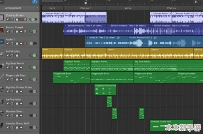Select the Intro arrangement marker
The width and height of the screenshot is (203, 134).
[52, 8]
